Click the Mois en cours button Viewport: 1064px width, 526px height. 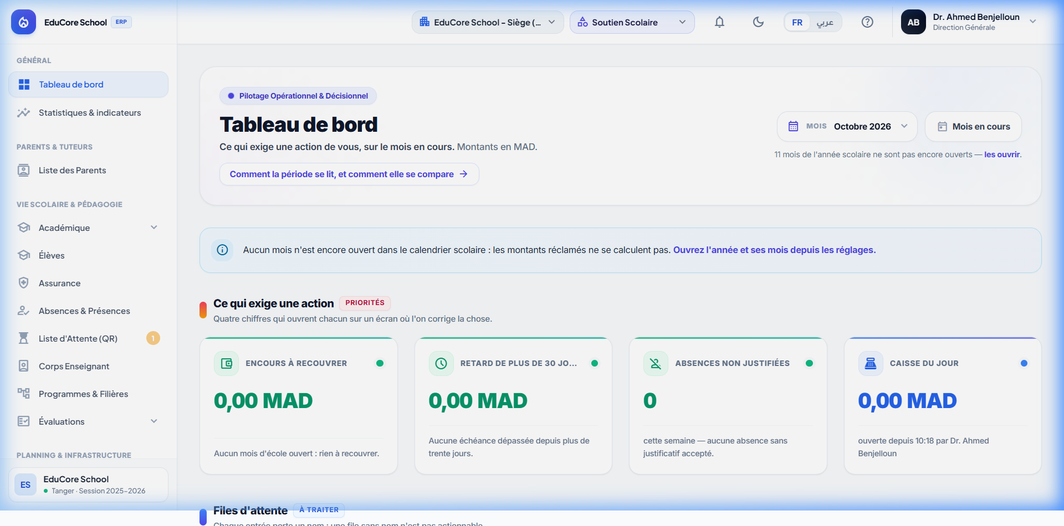[x=973, y=126]
